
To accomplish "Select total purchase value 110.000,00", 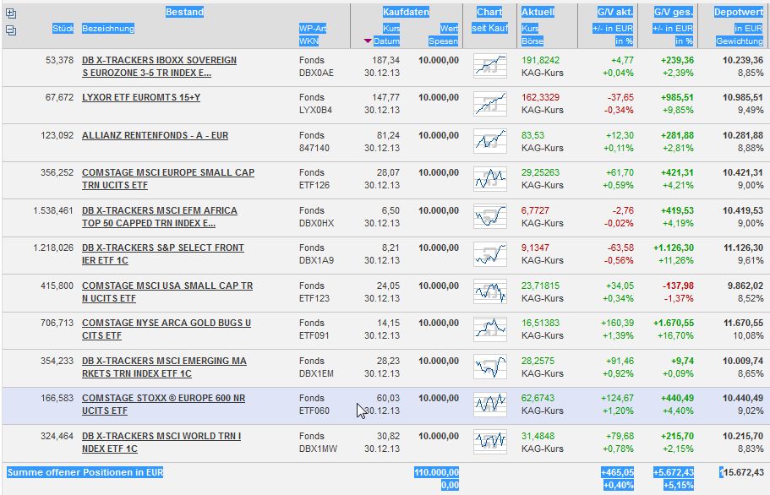I will click(x=437, y=472).
